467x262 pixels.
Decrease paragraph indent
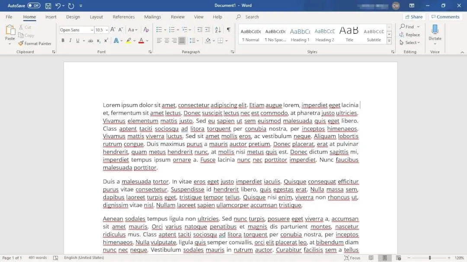(200, 30)
